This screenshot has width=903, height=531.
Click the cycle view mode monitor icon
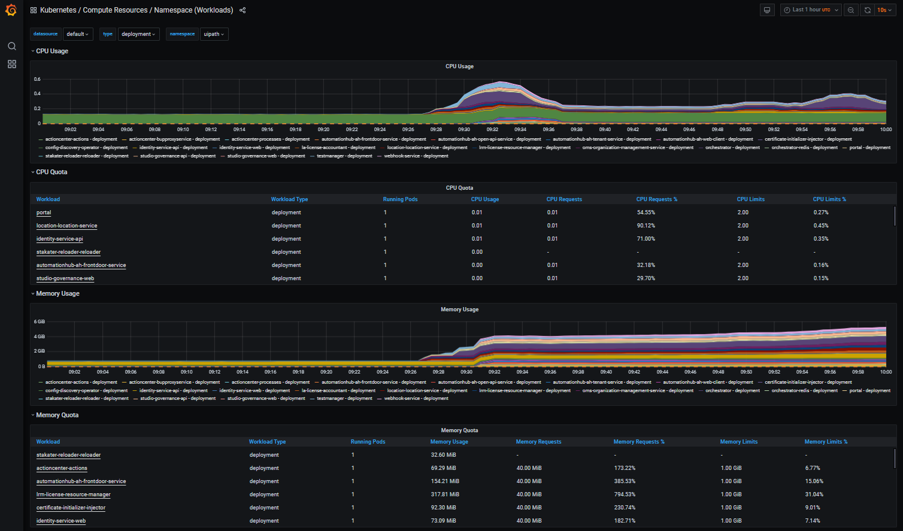click(x=767, y=10)
